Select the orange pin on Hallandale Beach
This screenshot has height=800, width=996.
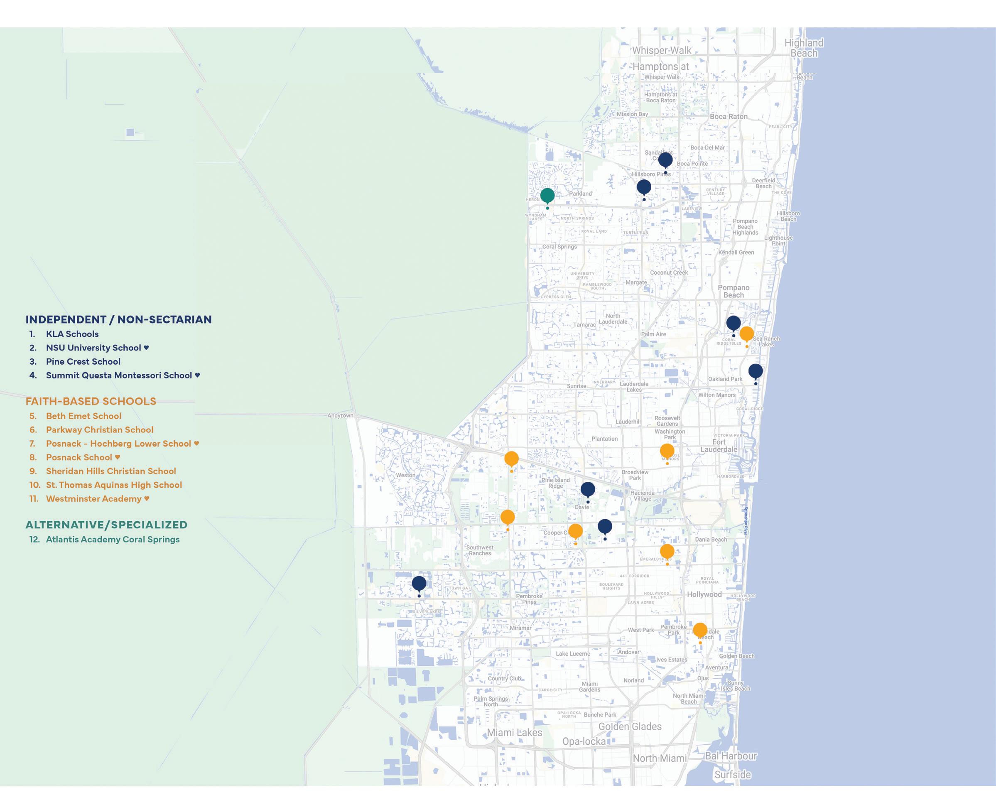[700, 630]
